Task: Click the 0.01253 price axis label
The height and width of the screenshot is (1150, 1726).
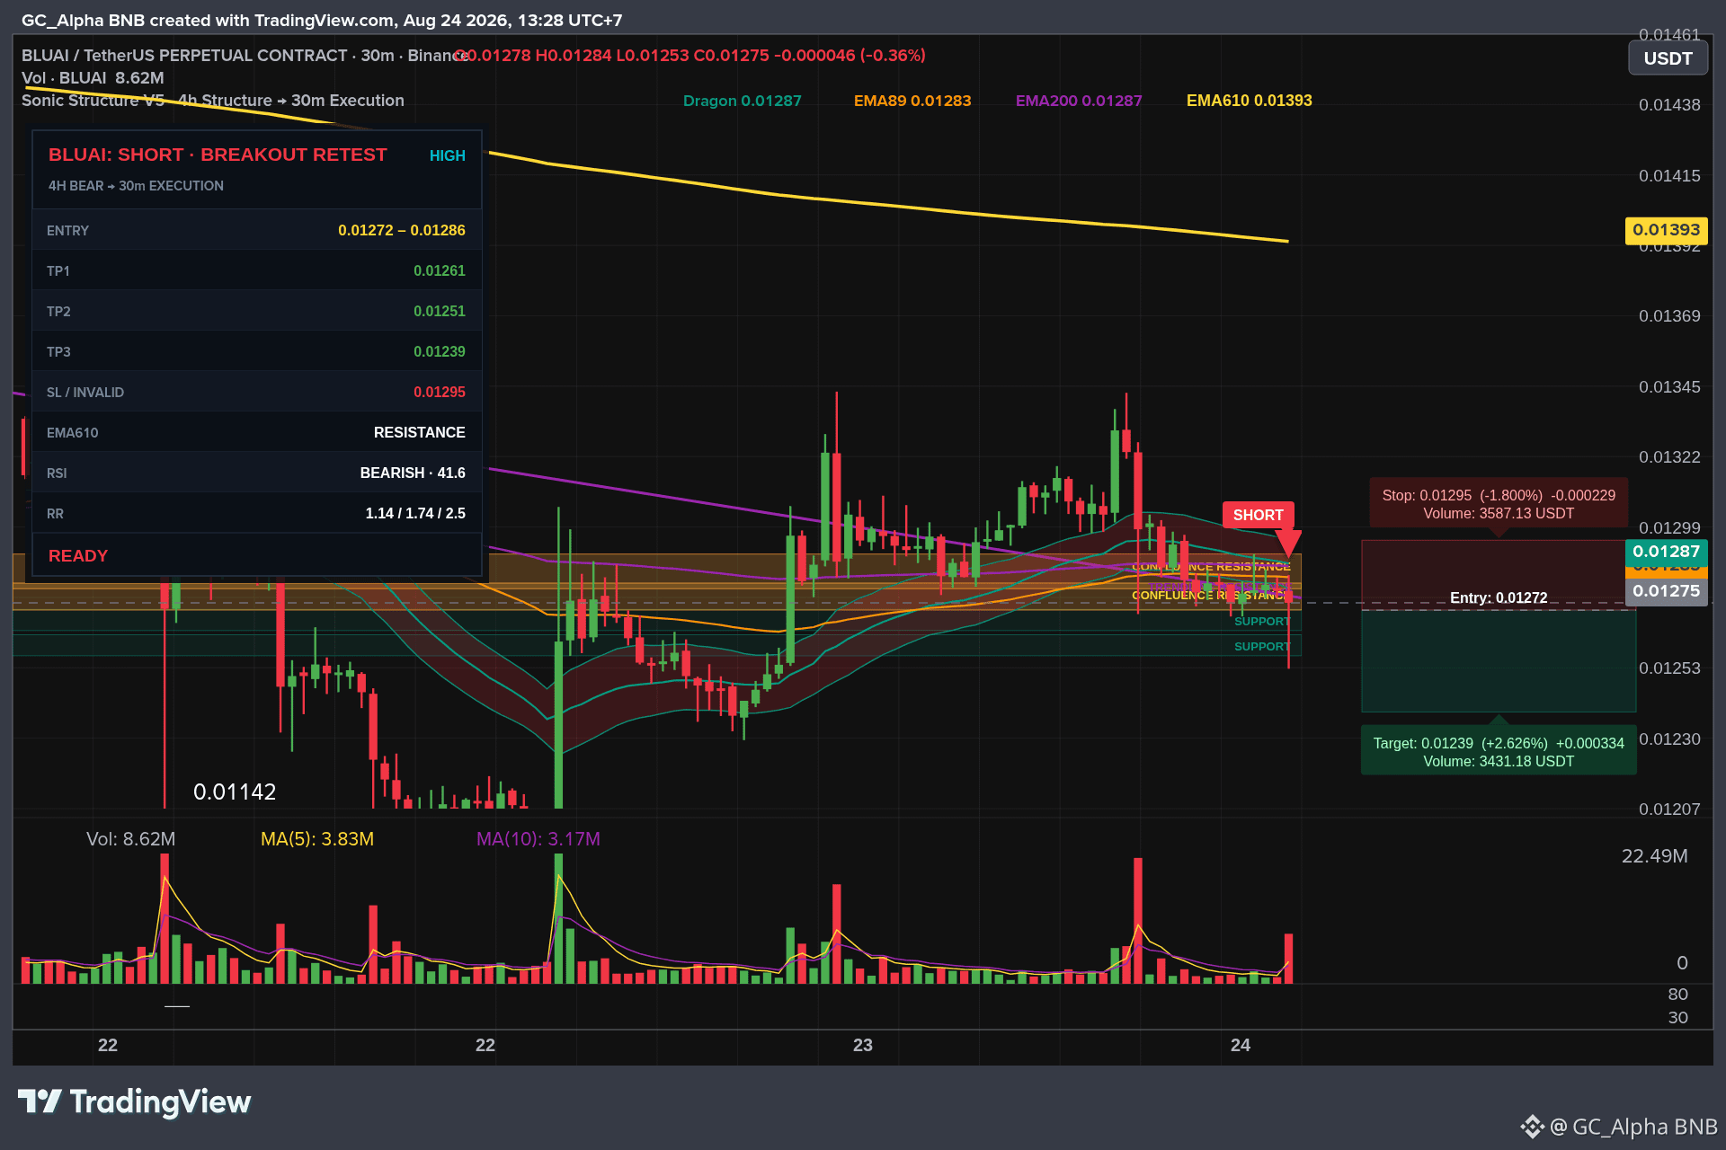Action: pos(1669,668)
